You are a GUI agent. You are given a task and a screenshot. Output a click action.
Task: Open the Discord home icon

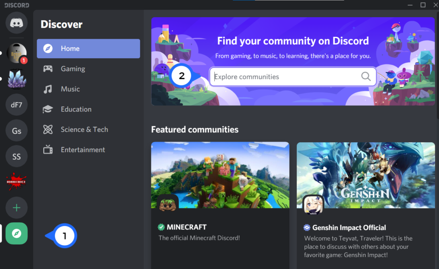[16, 23]
